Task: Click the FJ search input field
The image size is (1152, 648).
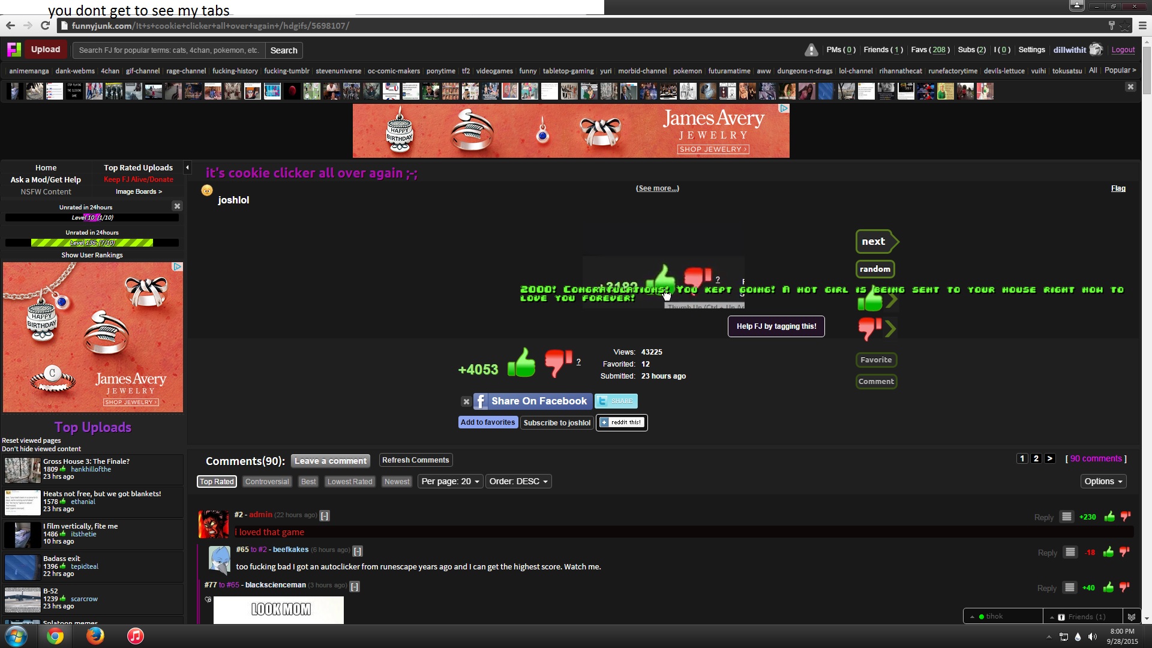Action: 169,50
